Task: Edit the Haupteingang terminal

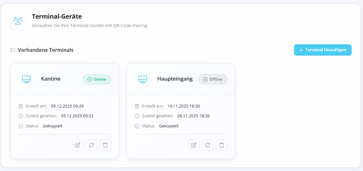Action: point(194,145)
